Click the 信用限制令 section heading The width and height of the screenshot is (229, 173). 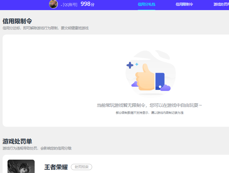(17, 21)
